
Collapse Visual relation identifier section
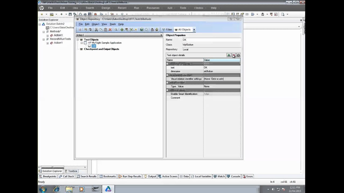tap(167, 75)
